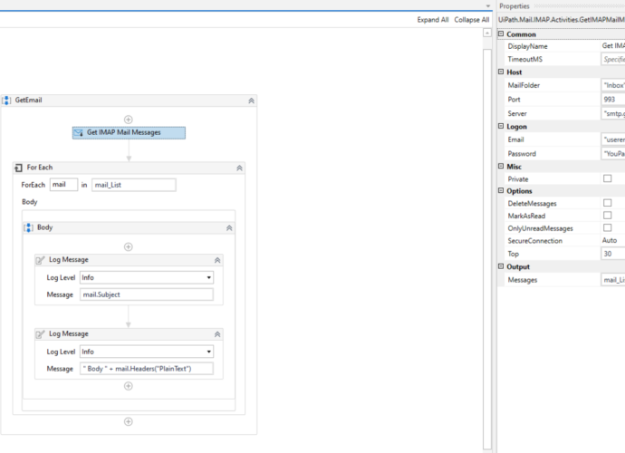Screen dimensions: 625x453
Task: Click the add activity plus below GetEmail's For Each
Action: click(129, 421)
